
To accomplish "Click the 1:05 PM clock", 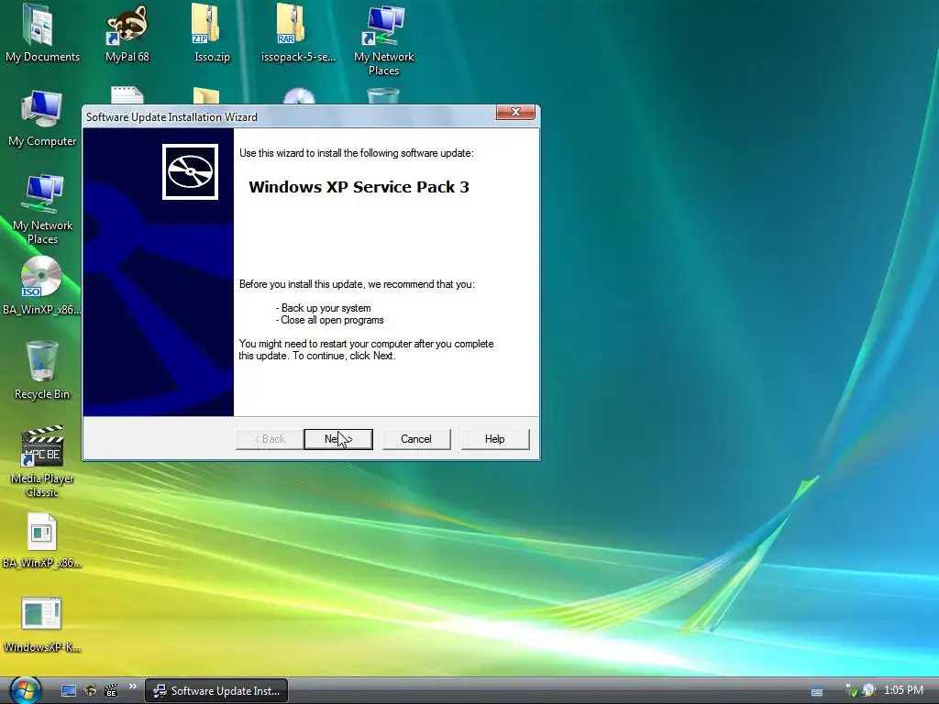I will [903, 690].
